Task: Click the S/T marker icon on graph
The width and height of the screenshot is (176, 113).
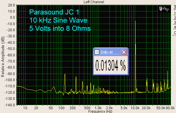Action: click(x=161, y=9)
